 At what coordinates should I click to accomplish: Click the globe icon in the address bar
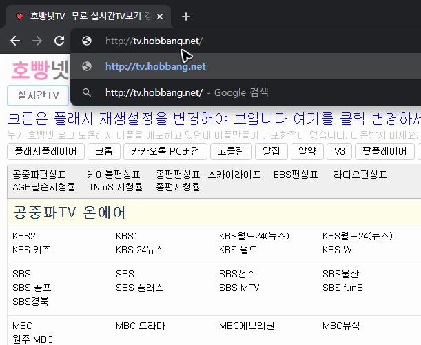click(x=87, y=41)
